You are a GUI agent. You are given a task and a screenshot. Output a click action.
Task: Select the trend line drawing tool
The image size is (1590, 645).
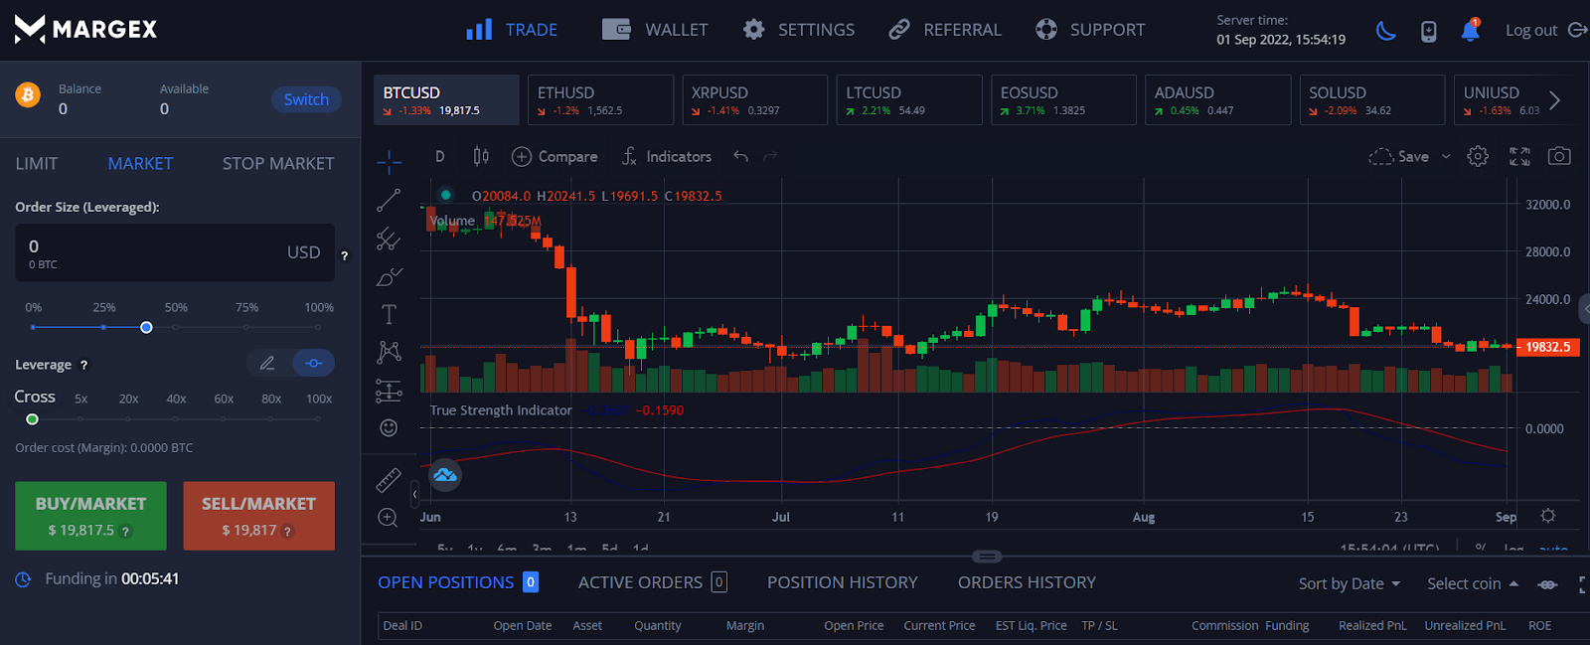(389, 200)
